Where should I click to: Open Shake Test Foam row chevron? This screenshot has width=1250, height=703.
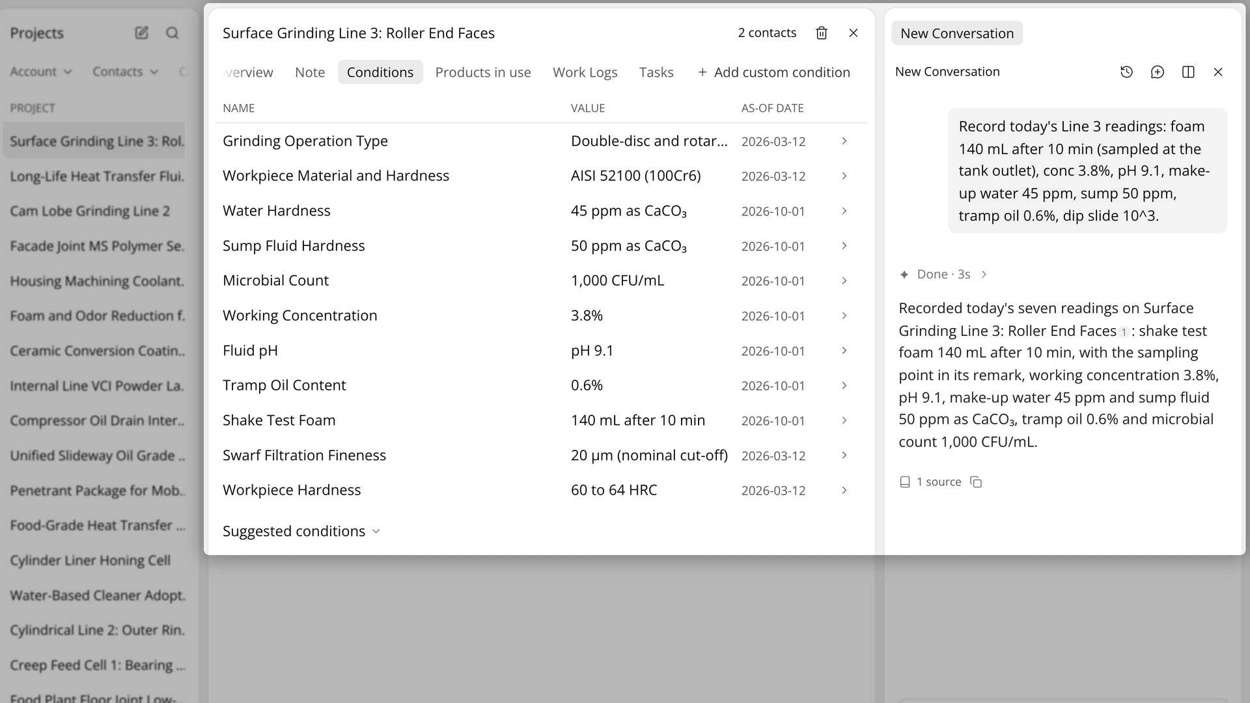[844, 420]
